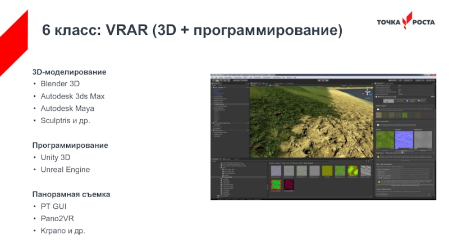Open the Edit menu in Unity
This screenshot has width=449, height=252.
[x=216, y=77]
